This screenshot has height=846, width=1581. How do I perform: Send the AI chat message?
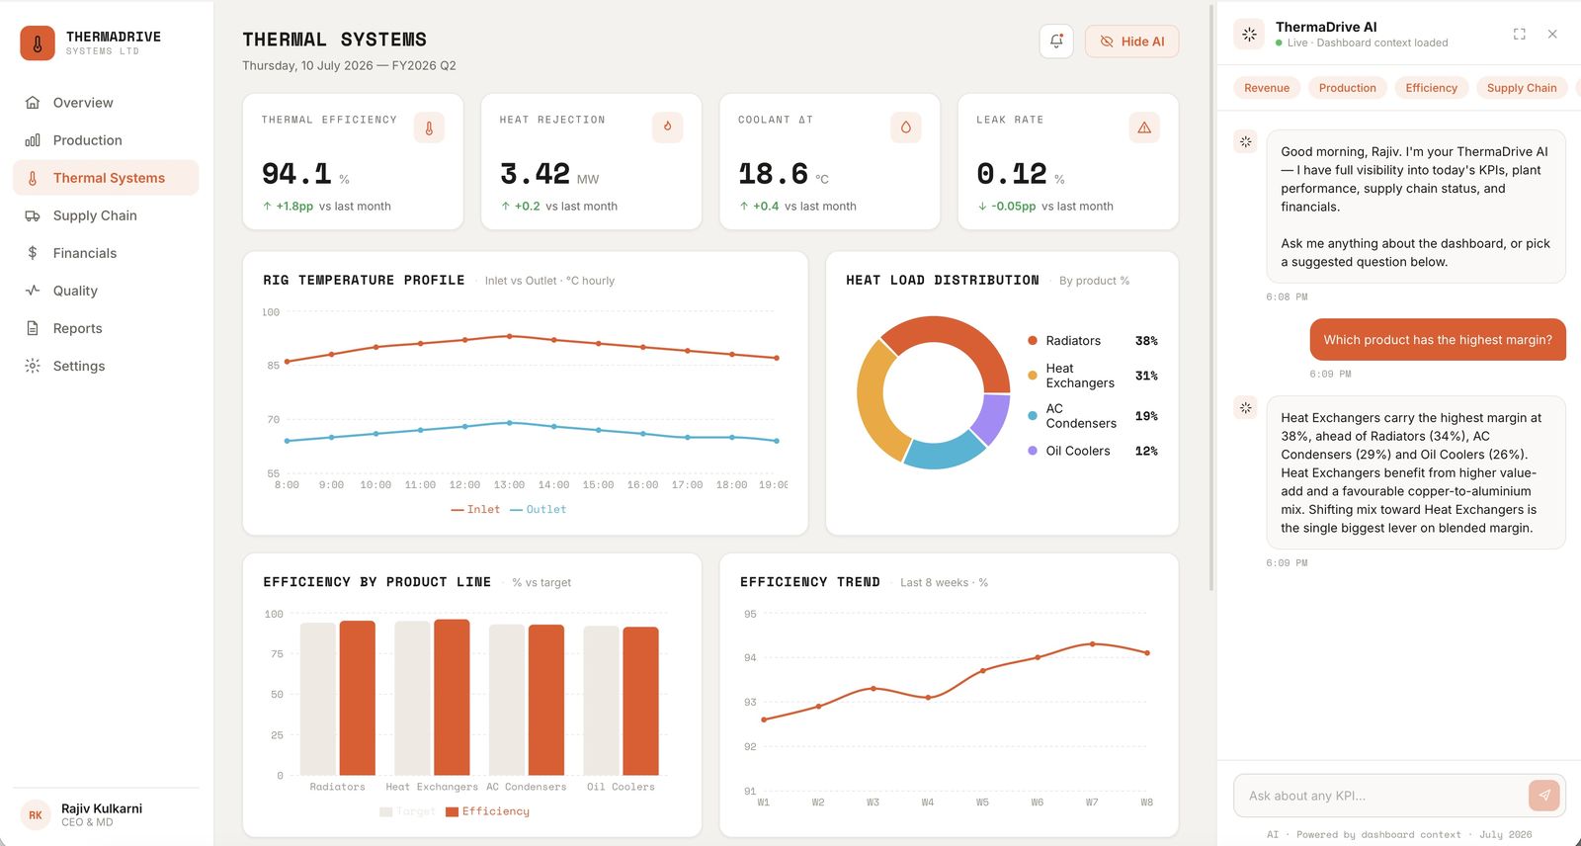click(1544, 796)
